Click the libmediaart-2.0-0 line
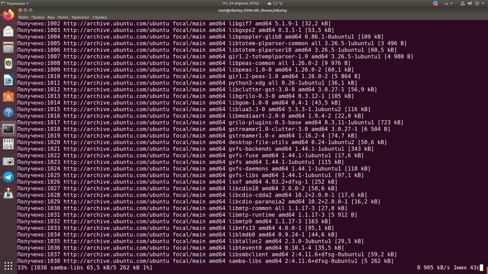The width and height of the screenshot is (488, 274). pos(191,116)
